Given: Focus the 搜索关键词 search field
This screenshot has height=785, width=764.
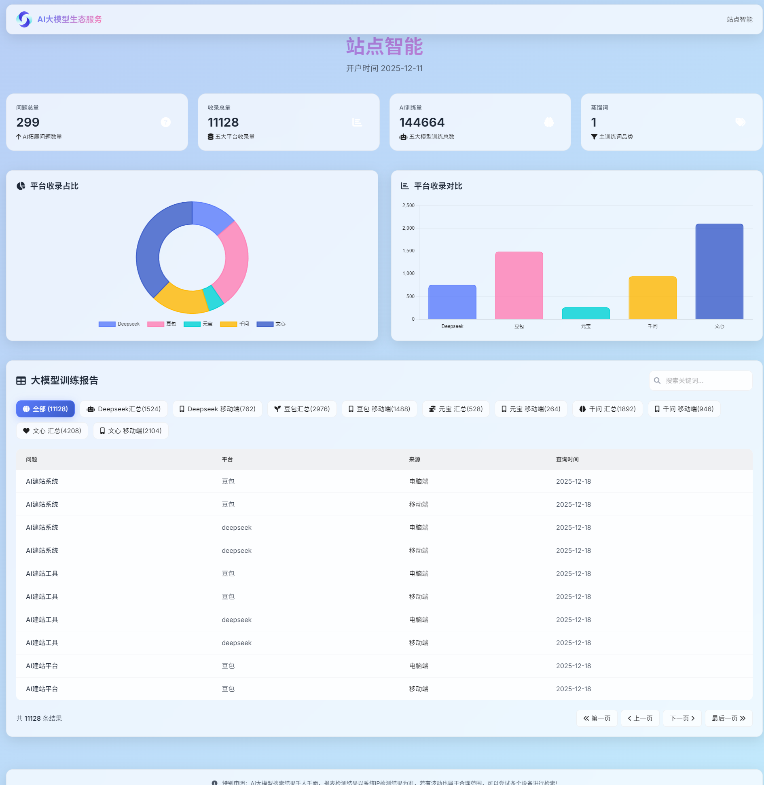Looking at the screenshot, I should pos(701,381).
